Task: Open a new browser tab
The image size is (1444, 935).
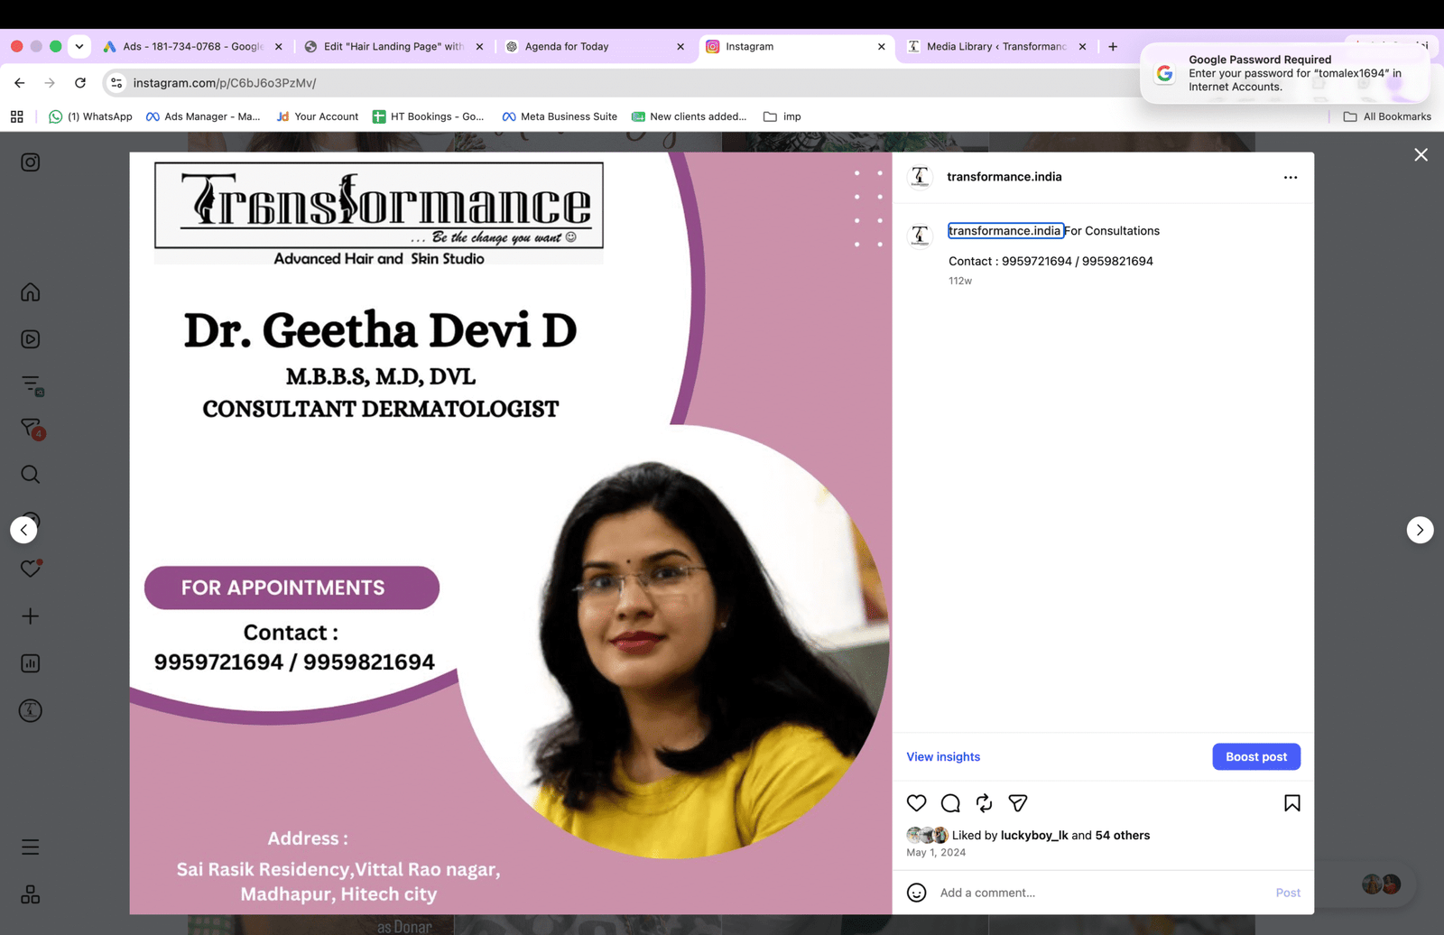Action: (x=1113, y=46)
